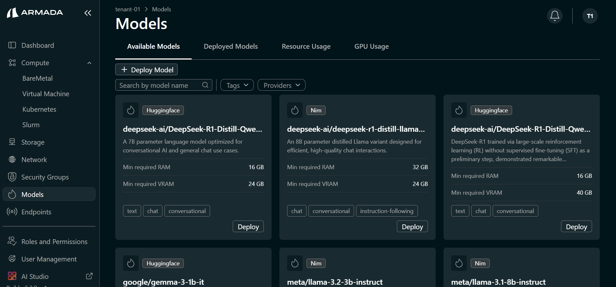616x287 pixels.
Task: Click flame icon on meta/llama-3.2-3b-instruct card
Action: 295,263
